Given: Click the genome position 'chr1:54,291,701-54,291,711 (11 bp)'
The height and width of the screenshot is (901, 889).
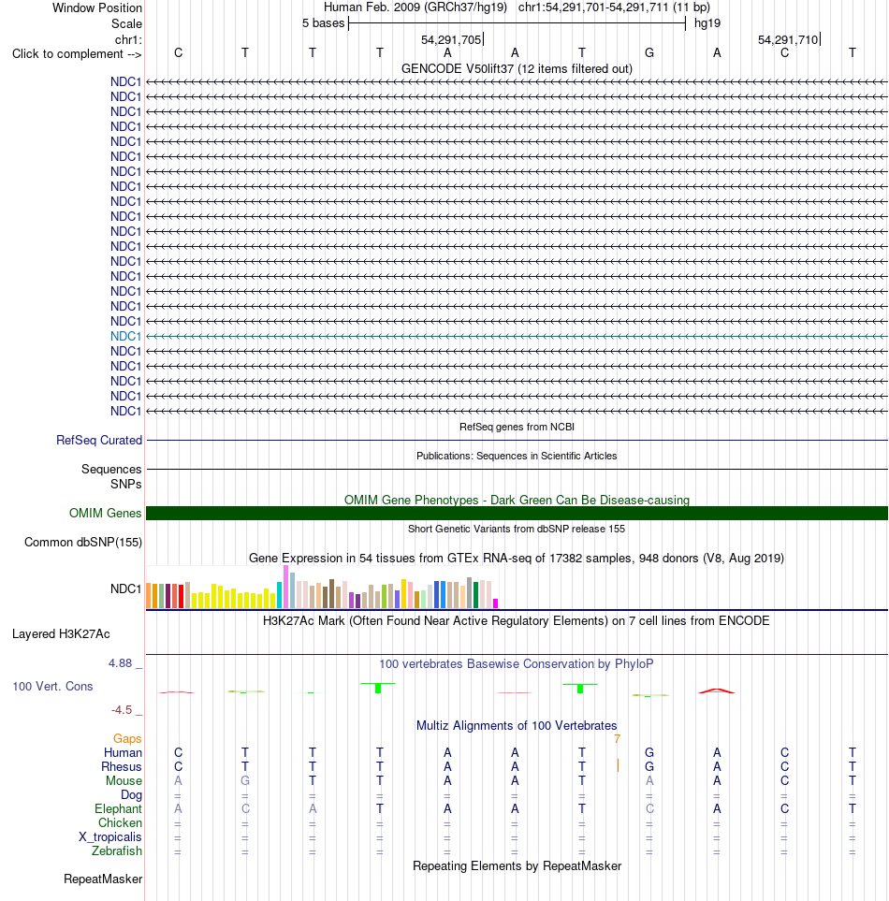Looking at the screenshot, I should (614, 7).
